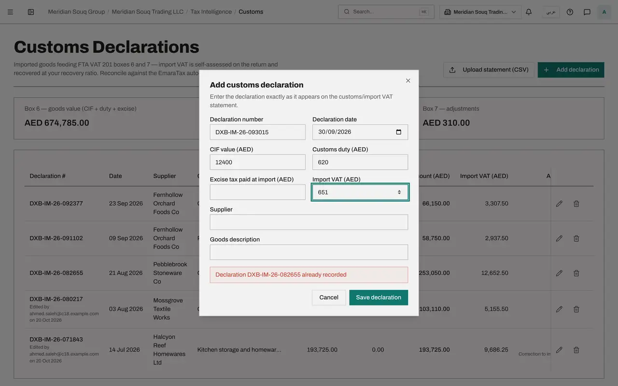Click Save declaration button
The width and height of the screenshot is (618, 386).
[379, 298]
